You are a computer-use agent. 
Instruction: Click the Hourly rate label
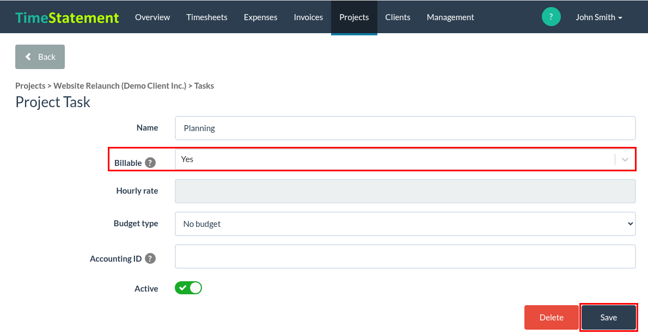click(137, 191)
